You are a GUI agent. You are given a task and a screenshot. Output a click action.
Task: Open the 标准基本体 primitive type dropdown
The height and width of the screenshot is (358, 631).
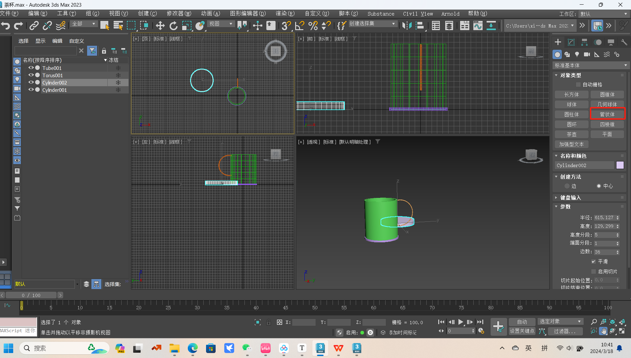(591, 65)
